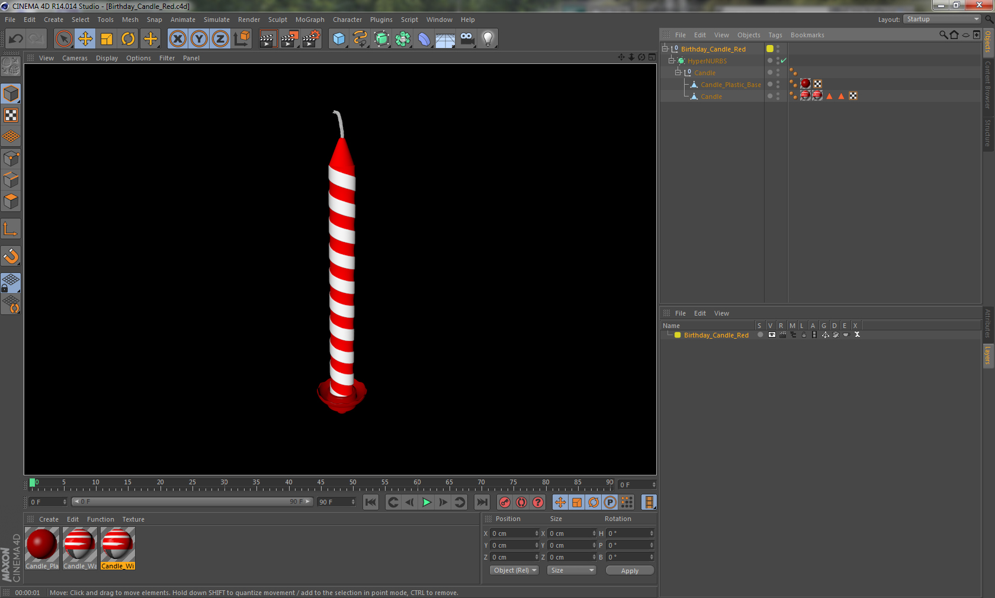Add a Floor environment object

point(445,39)
